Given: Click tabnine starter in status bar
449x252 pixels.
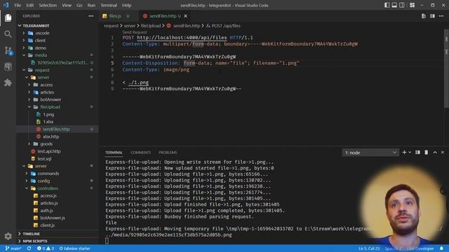Looking at the screenshot, I should click(x=74, y=248).
